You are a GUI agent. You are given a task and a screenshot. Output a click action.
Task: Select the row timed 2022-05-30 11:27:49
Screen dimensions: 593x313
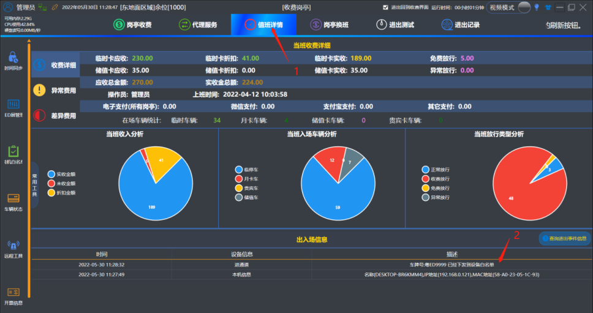[x=312, y=274]
